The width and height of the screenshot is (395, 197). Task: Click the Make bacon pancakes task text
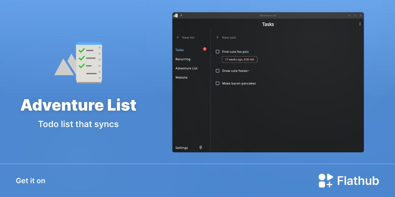239,83
